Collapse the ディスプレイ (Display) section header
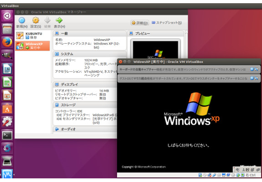Screen dimensions: 262x182 coord(85,85)
